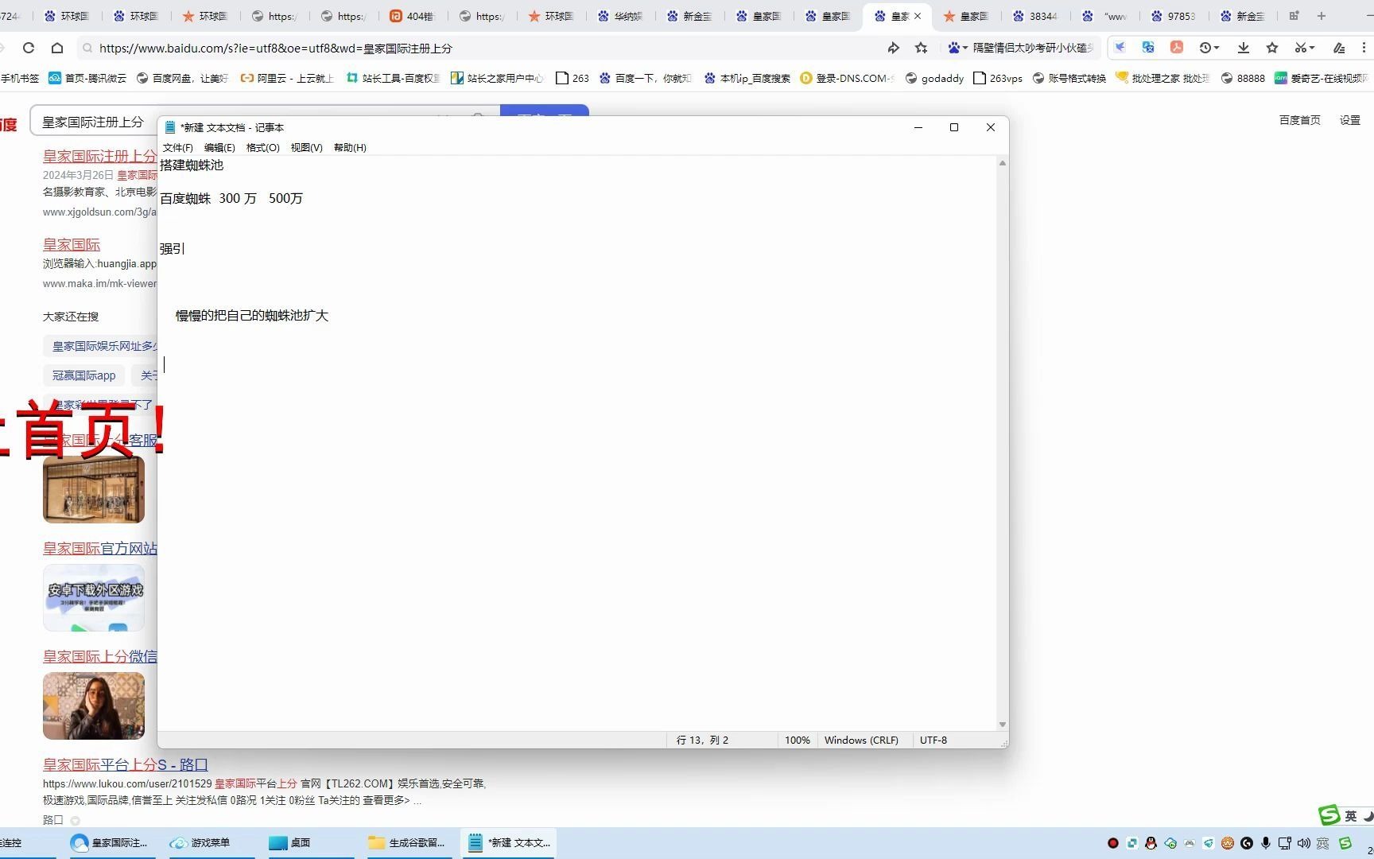
Task: Click the blue bird extension icon
Action: (x=1120, y=48)
